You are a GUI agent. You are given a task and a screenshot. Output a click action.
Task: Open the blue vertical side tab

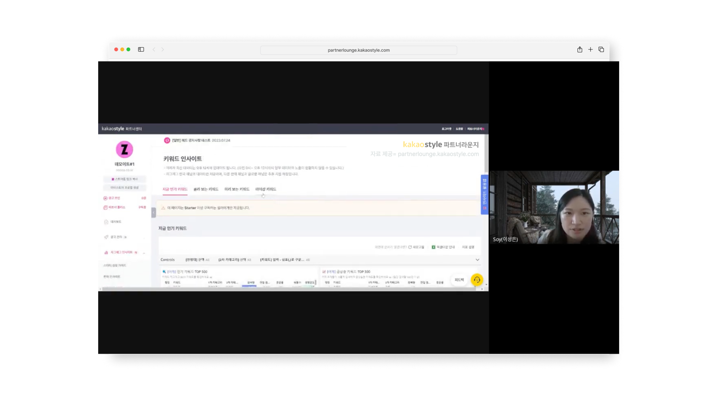(484, 194)
